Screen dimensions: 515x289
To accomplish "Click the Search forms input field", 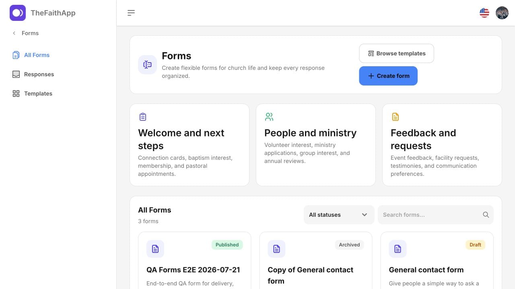I will pyautogui.click(x=435, y=215).
